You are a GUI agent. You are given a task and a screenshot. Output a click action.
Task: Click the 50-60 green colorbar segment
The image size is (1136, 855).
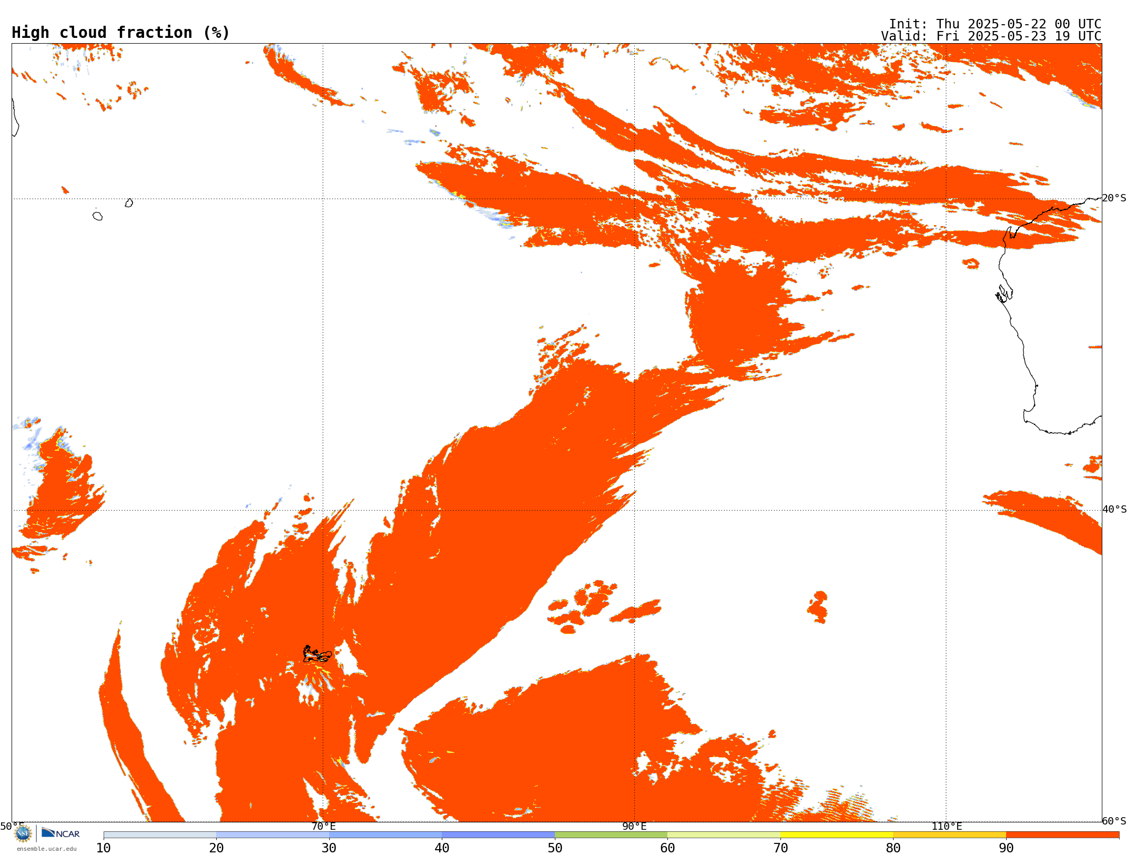tap(611, 834)
